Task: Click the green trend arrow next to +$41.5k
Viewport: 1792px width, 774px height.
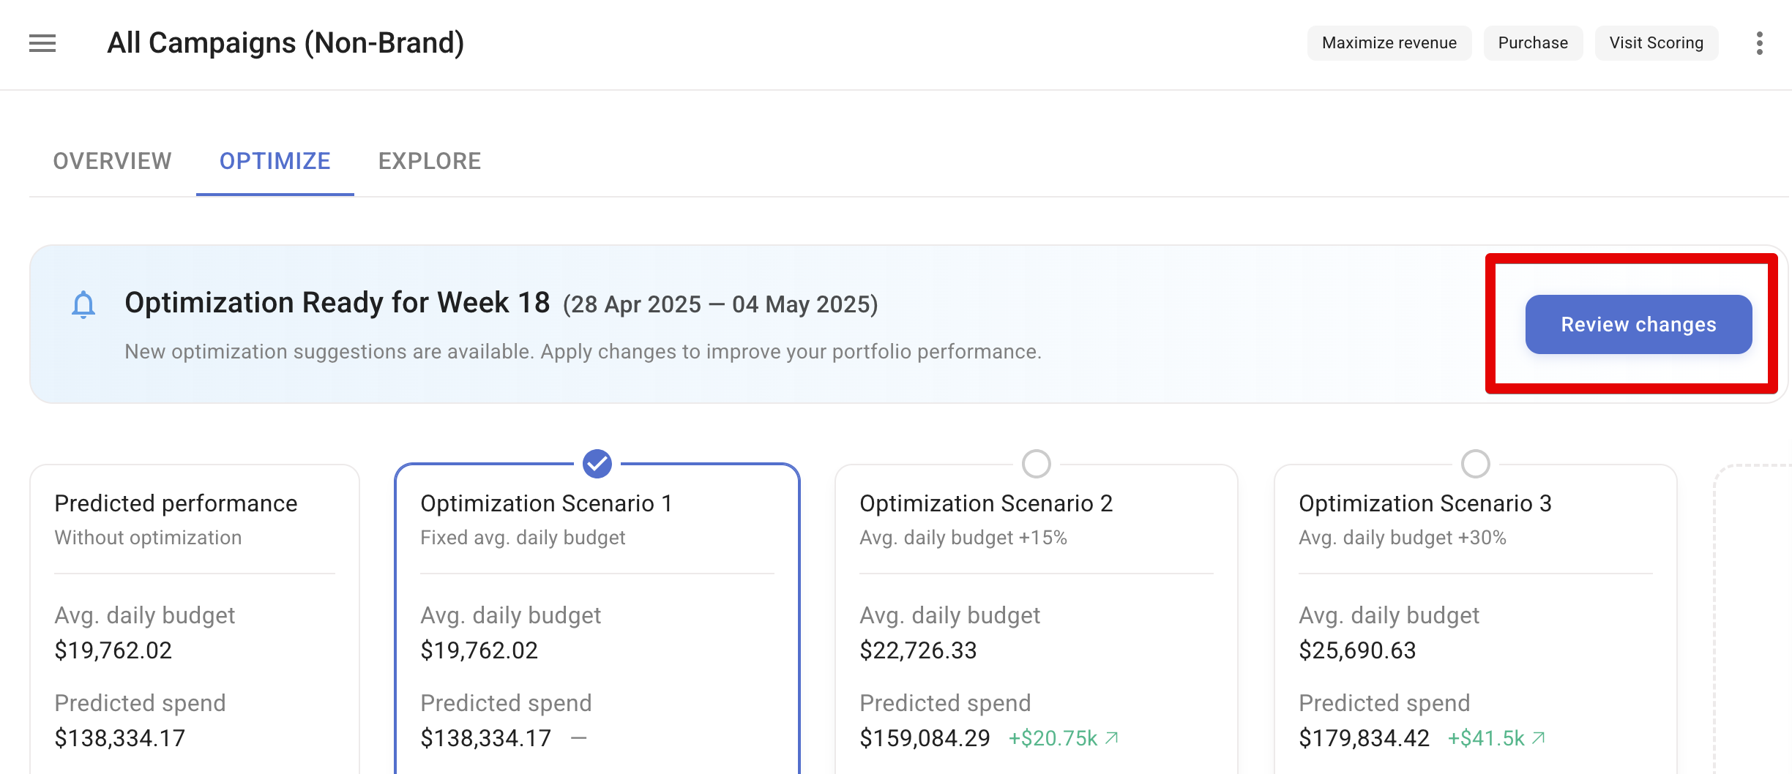Action: (x=1538, y=737)
